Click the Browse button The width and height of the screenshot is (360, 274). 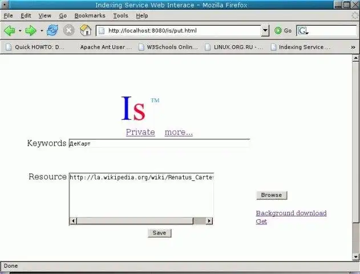[x=272, y=195]
